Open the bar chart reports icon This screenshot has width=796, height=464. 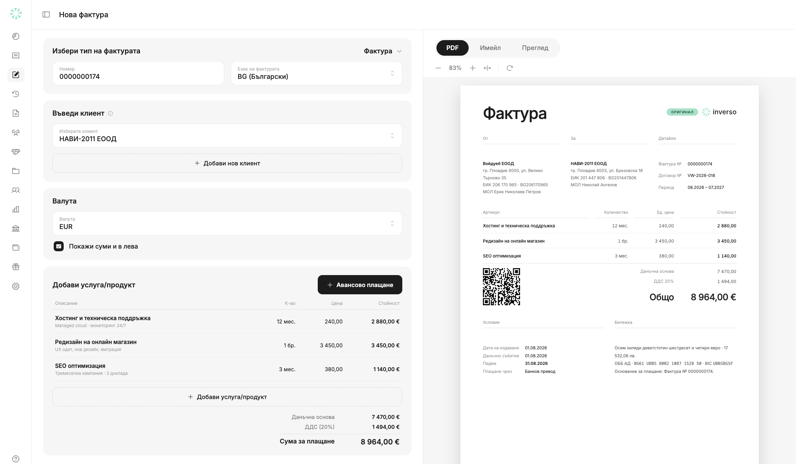pos(16,209)
